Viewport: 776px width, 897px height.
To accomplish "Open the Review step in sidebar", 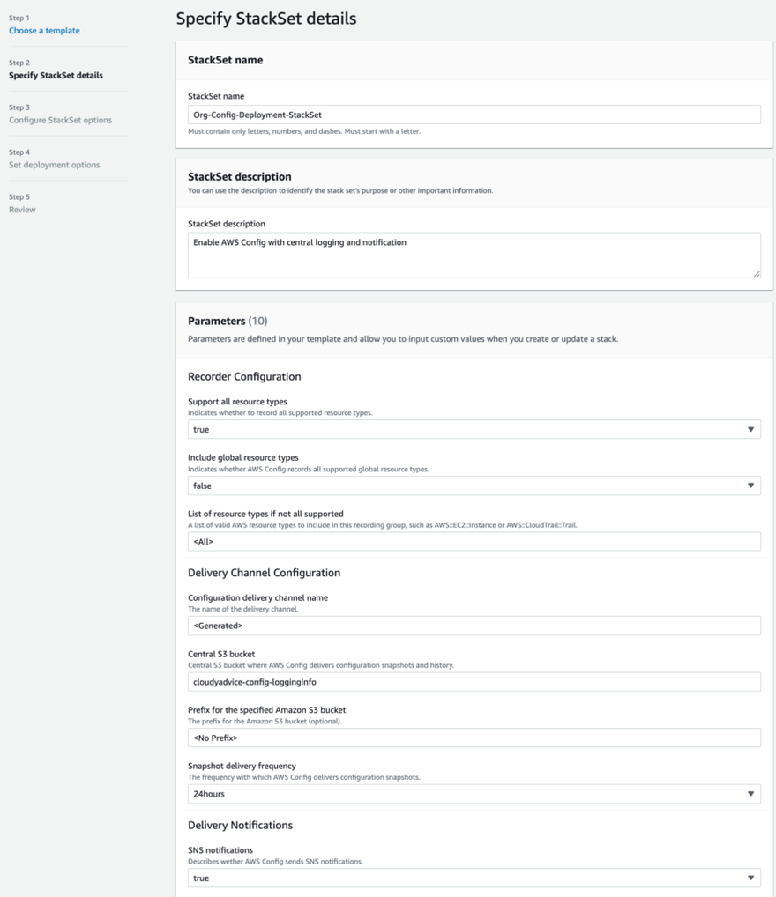I will pyautogui.click(x=22, y=211).
